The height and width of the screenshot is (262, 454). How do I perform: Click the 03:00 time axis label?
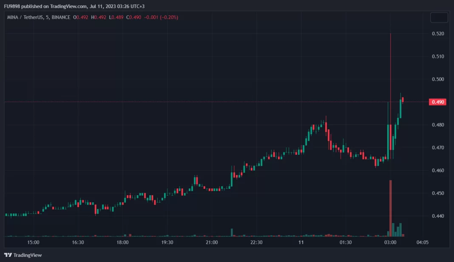point(390,242)
